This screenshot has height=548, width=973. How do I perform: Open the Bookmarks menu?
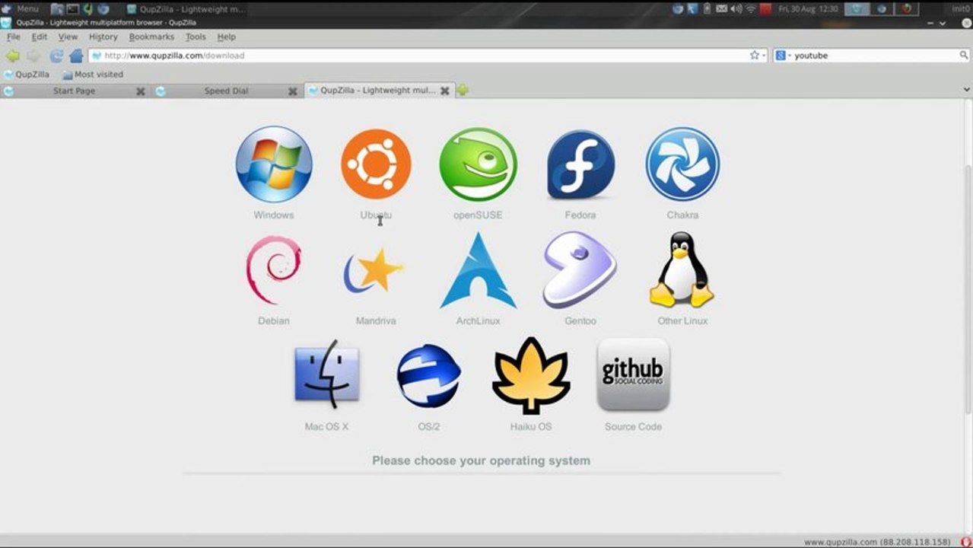pos(151,37)
